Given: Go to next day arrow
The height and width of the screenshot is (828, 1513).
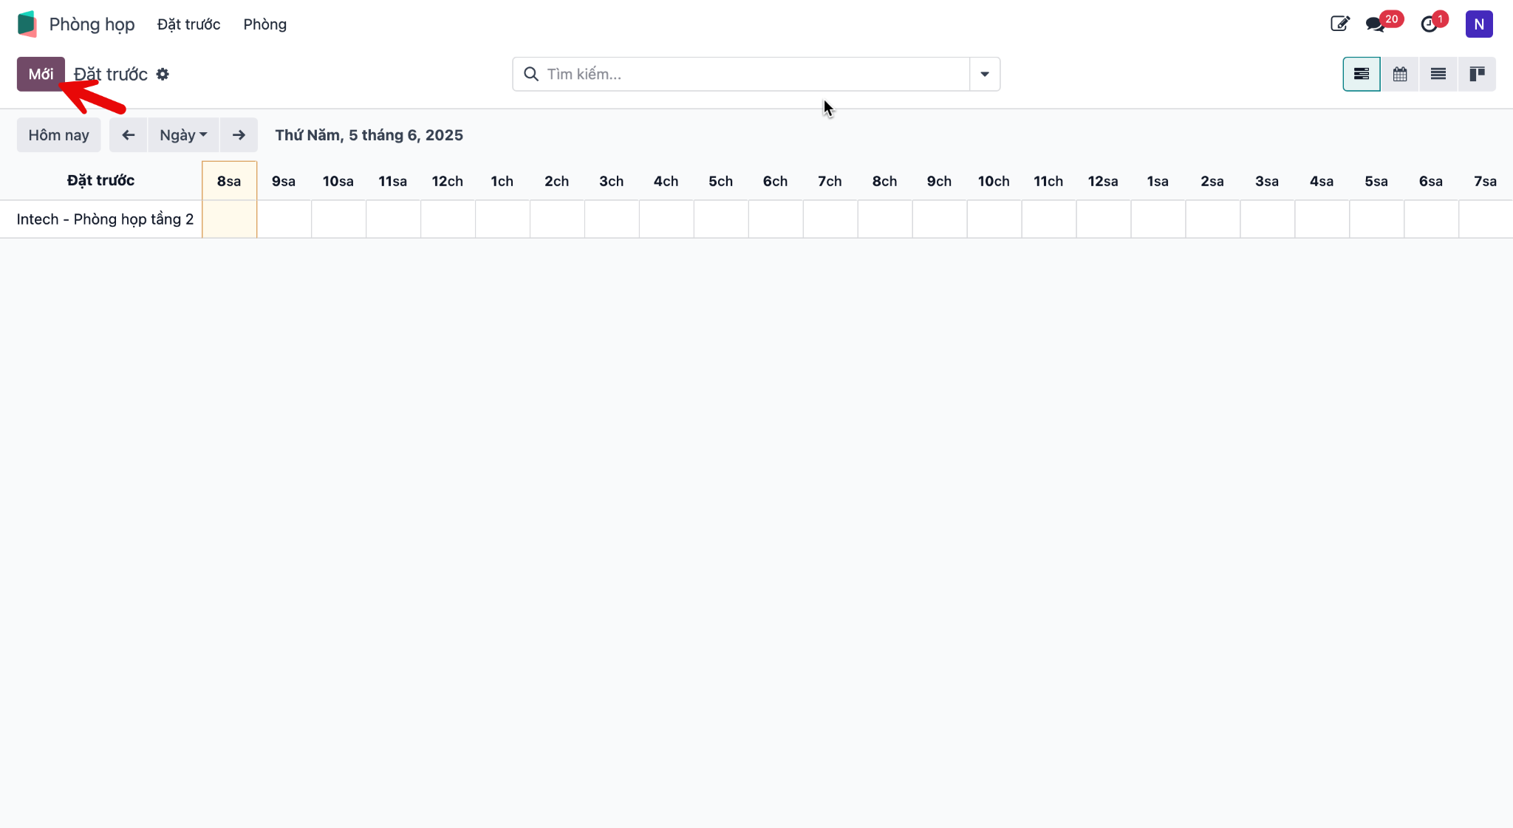Looking at the screenshot, I should click(x=239, y=134).
